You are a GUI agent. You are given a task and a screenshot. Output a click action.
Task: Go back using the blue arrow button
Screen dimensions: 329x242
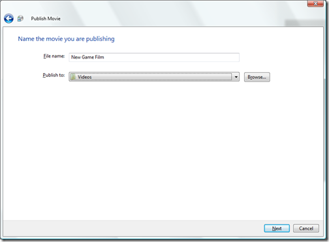(x=8, y=18)
